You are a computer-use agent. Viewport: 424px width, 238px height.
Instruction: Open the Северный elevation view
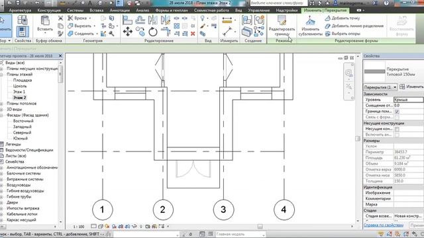tap(22, 132)
